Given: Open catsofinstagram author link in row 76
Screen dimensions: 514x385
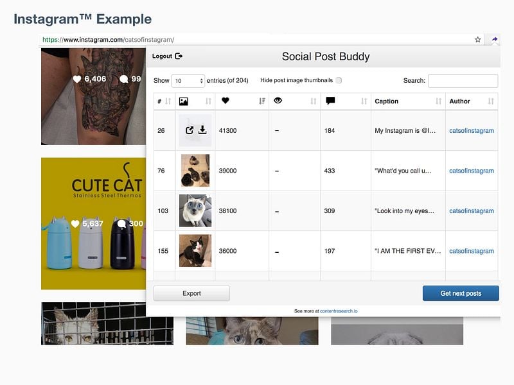Looking at the screenshot, I should pyautogui.click(x=472, y=171).
